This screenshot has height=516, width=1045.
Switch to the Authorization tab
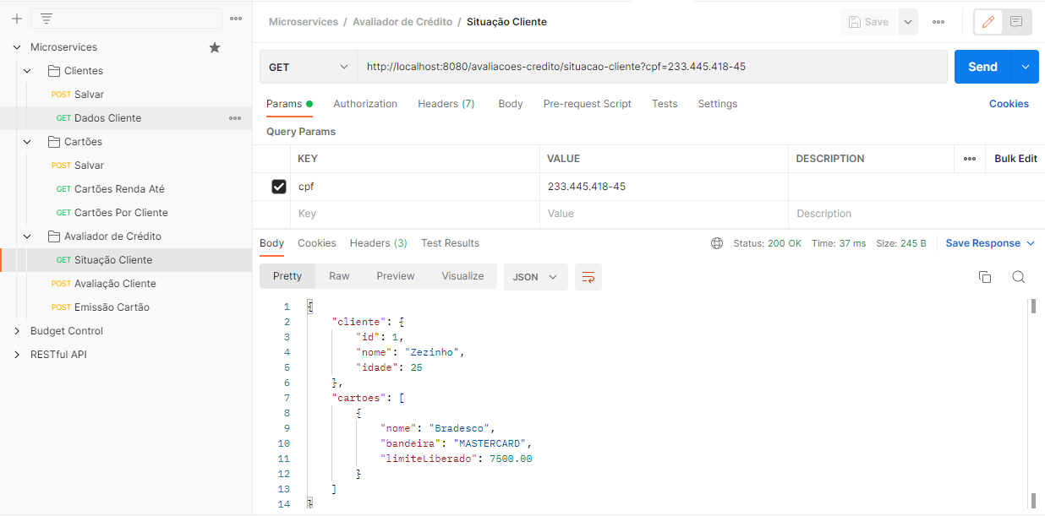(365, 103)
